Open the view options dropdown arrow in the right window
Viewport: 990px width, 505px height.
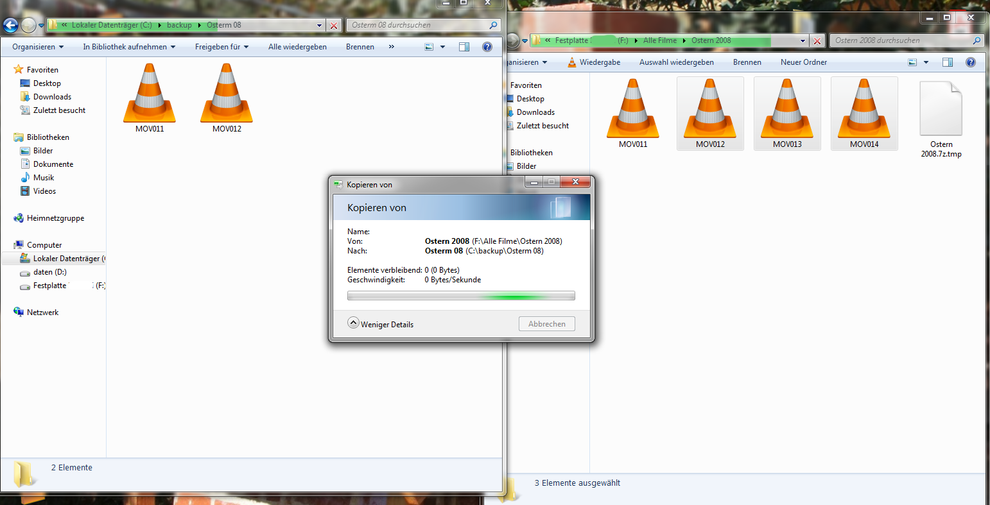coord(926,62)
